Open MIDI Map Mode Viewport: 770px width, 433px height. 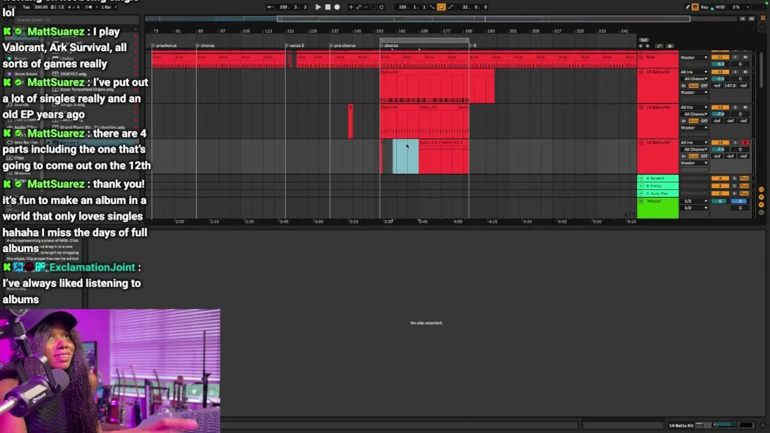pos(720,7)
